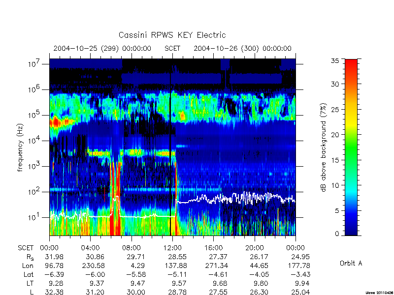Click the 'LT' row label
This screenshot has height=295, width=394.
30,284
